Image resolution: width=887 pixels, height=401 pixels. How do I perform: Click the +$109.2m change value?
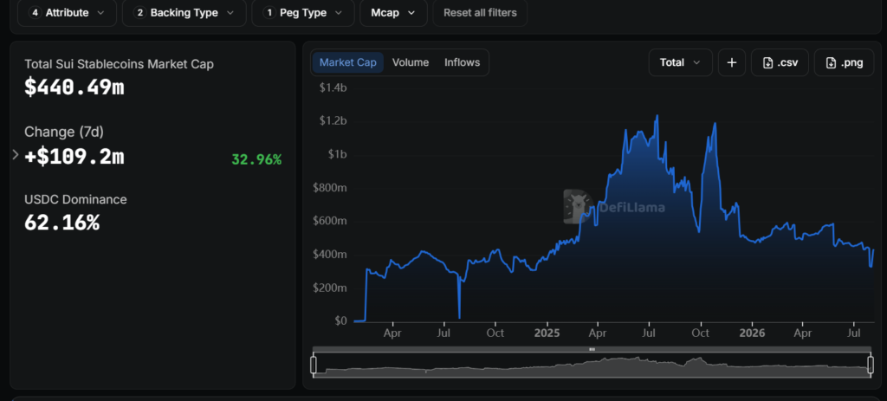click(74, 158)
